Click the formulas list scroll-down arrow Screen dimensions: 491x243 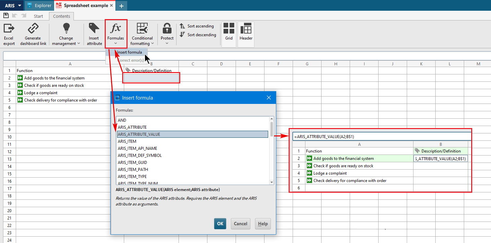click(x=272, y=182)
